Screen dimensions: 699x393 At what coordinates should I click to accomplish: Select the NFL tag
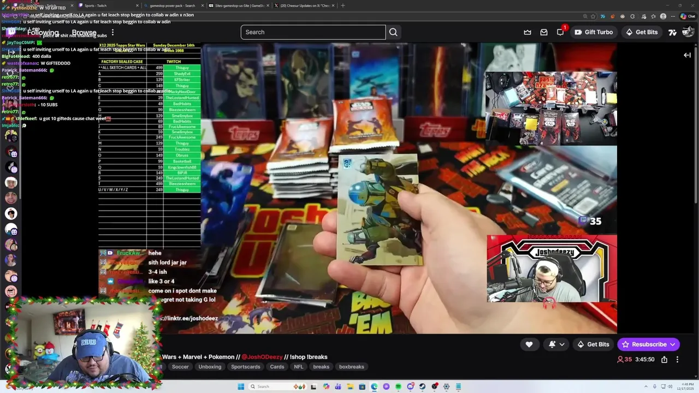pos(299,367)
